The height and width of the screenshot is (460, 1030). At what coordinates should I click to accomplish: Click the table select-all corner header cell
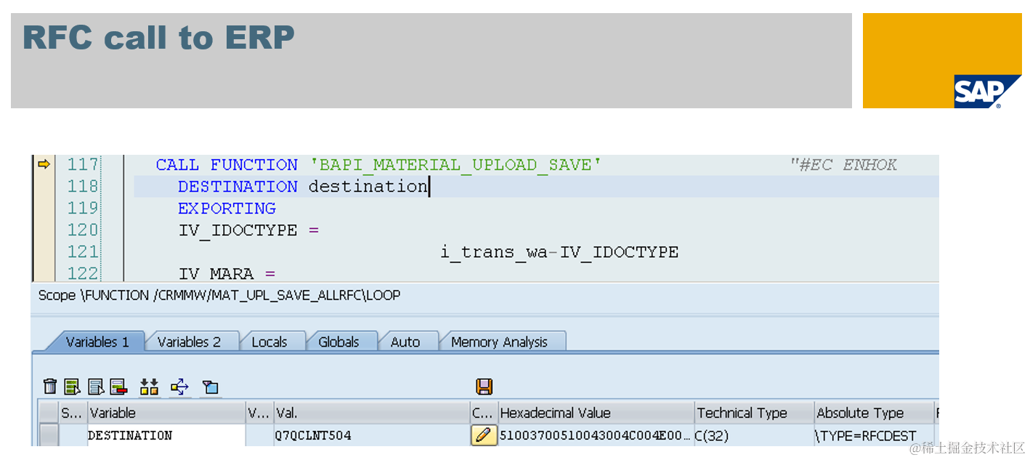pos(49,413)
